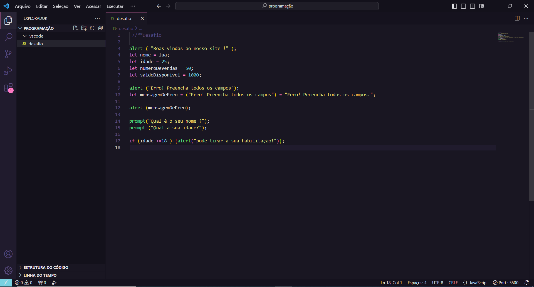This screenshot has width=534, height=287.
Task: Open remote window indicator in status bar
Action: pos(6,283)
